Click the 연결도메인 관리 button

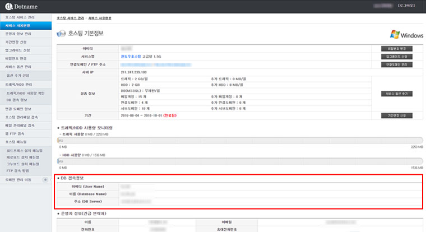coord(396,65)
